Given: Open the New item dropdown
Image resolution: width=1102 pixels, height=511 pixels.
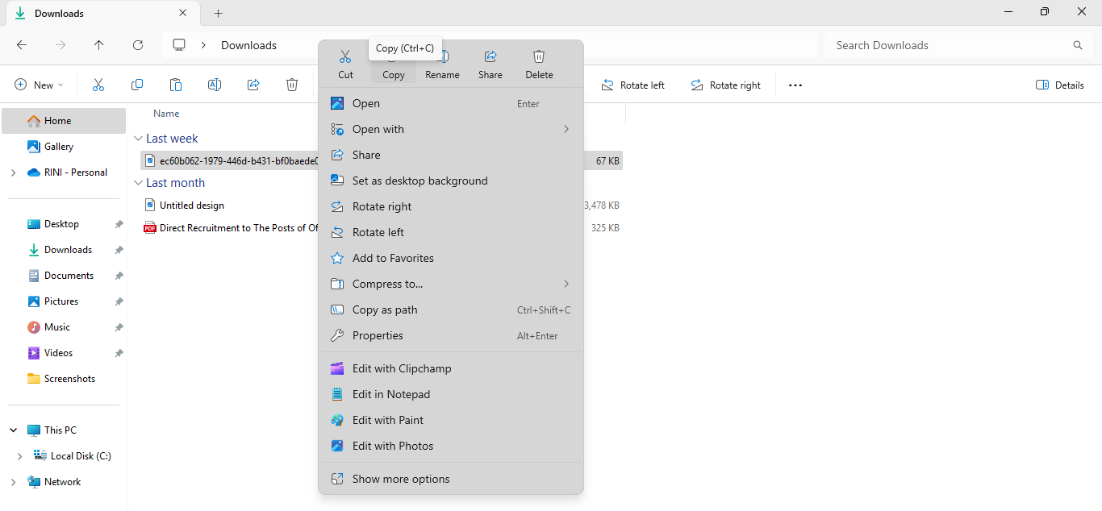Looking at the screenshot, I should (x=39, y=85).
